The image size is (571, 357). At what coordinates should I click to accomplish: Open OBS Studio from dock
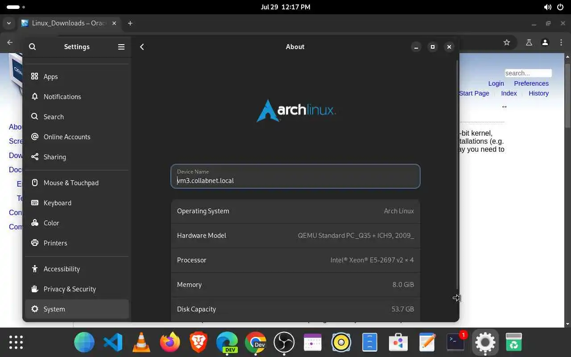[284, 342]
